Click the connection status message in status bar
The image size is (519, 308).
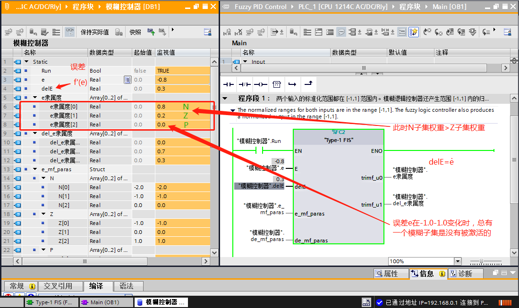(436, 302)
